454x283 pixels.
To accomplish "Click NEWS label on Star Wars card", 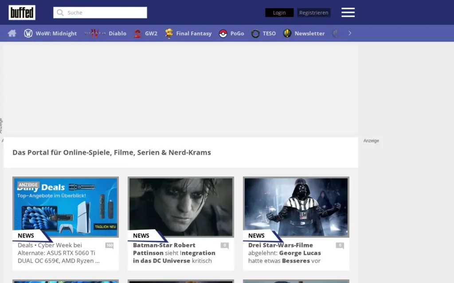I will click(256, 236).
